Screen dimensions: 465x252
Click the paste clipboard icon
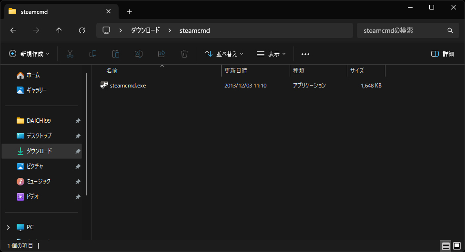coord(116,54)
